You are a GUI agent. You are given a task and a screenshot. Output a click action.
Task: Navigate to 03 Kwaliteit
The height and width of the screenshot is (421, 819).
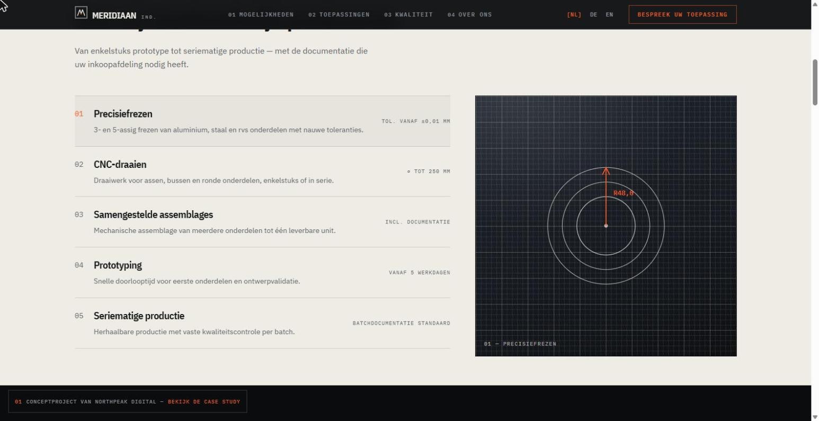(408, 15)
